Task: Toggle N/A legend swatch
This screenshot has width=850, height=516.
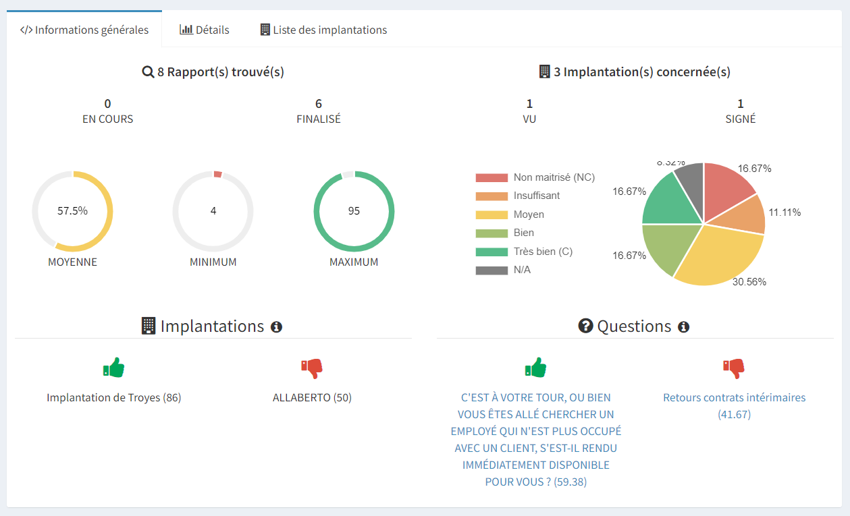Action: [492, 270]
